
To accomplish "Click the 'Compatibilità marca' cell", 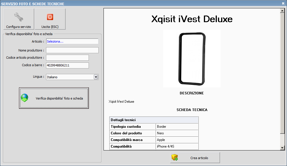I will pyautogui.click(x=133, y=140).
